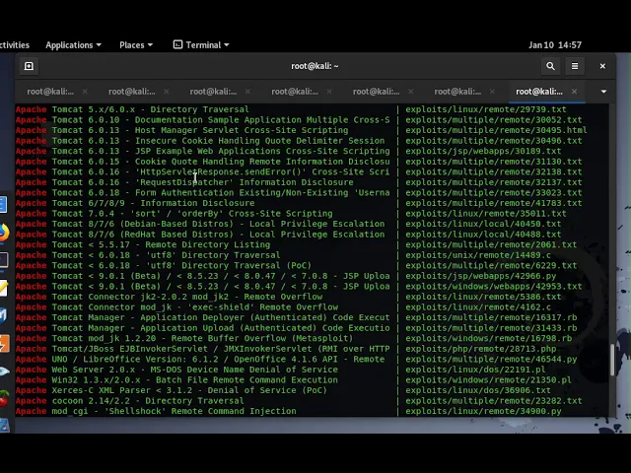Viewport: 631px width, 473px height.
Task: Launch the orange Burp Suite dock icon
Action: tap(4, 344)
